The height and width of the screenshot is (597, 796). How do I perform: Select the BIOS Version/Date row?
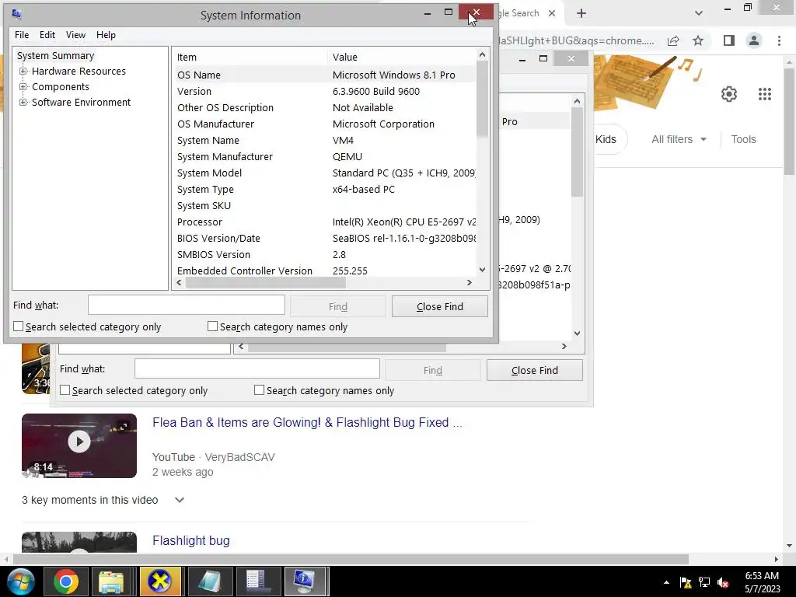pyautogui.click(x=325, y=238)
